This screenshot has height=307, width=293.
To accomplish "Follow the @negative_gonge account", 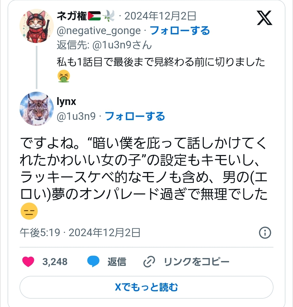I will click(x=180, y=31).
